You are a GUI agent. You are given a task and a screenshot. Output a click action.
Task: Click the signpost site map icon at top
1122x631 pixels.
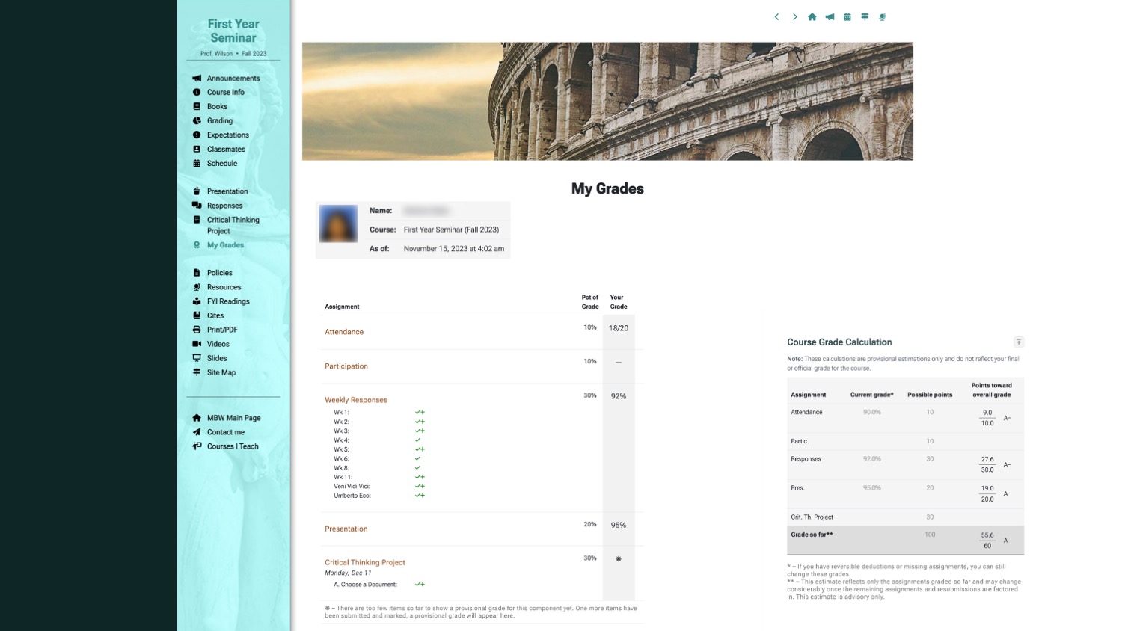click(x=865, y=17)
